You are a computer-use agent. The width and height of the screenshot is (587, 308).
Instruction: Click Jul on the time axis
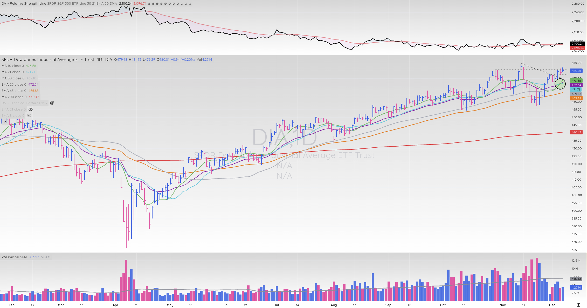tap(277, 305)
